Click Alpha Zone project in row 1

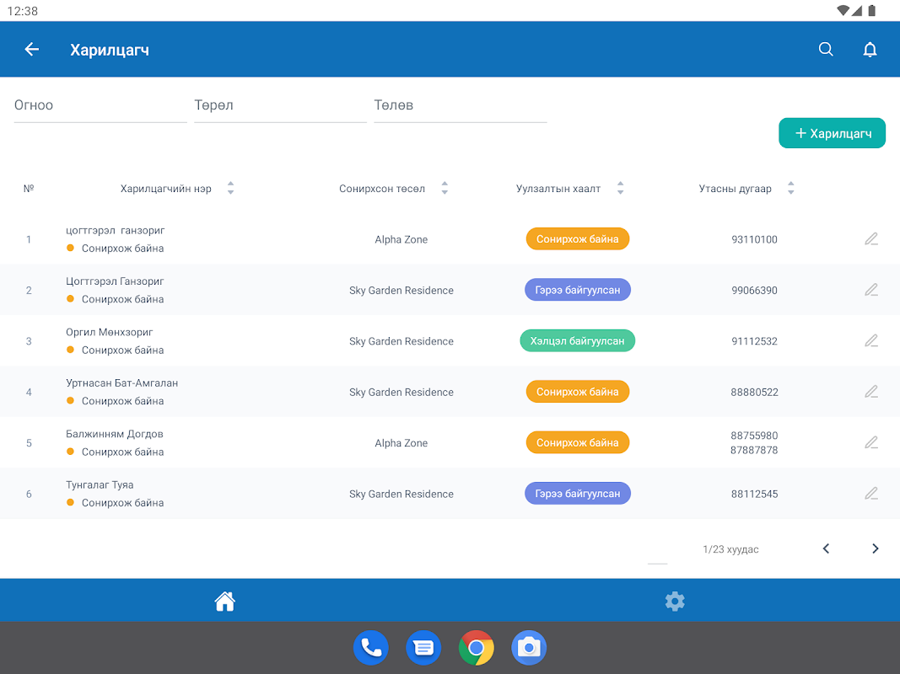[x=401, y=239]
